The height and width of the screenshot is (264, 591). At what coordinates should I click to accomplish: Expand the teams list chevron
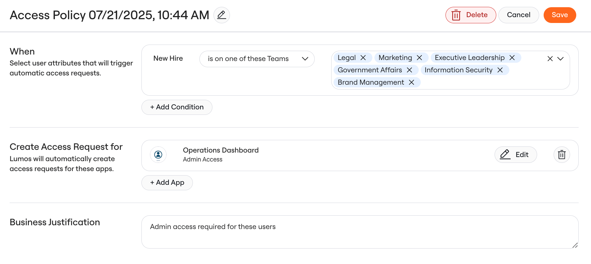pyautogui.click(x=560, y=59)
